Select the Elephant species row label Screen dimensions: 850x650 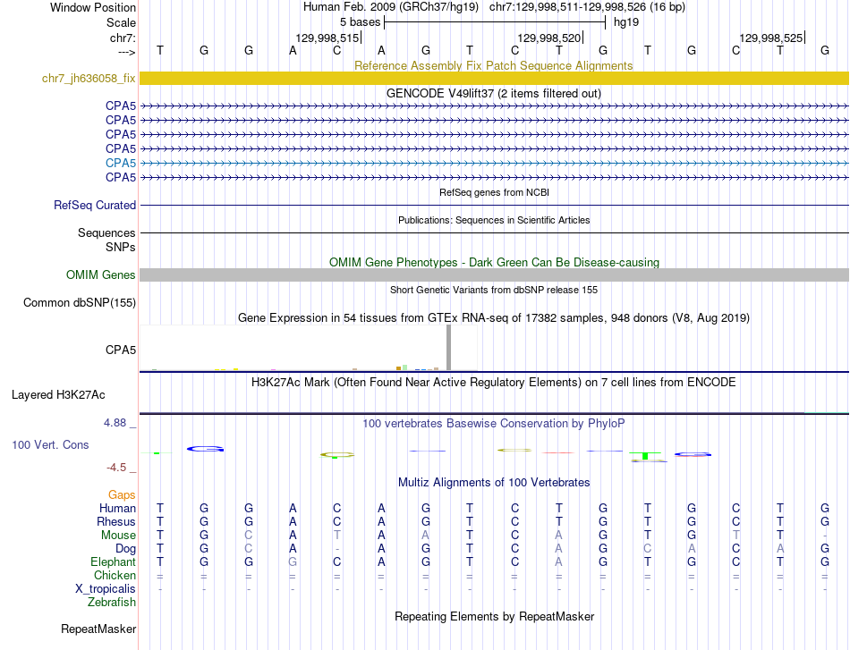pos(113,562)
